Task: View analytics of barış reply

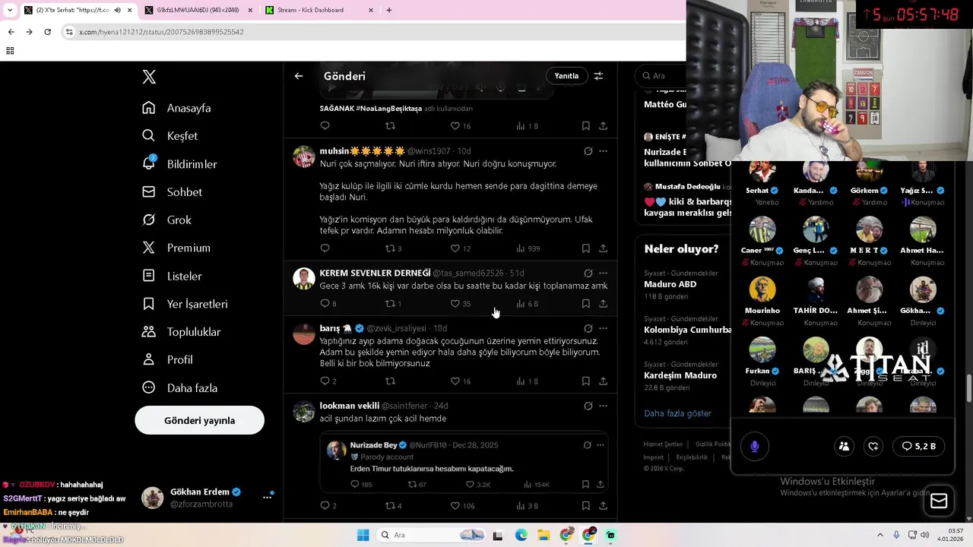Action: tap(527, 381)
